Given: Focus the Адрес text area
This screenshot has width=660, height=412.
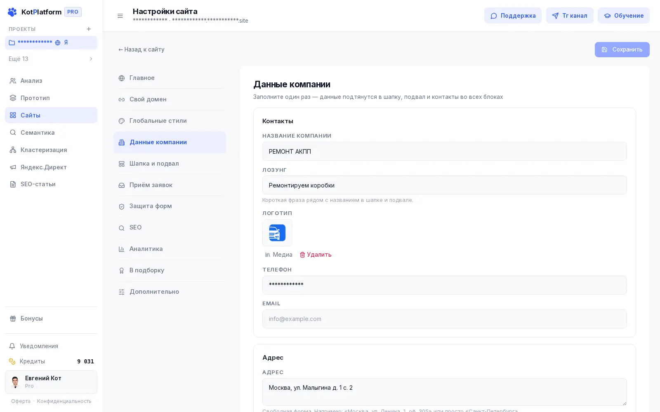Looking at the screenshot, I should click(445, 392).
